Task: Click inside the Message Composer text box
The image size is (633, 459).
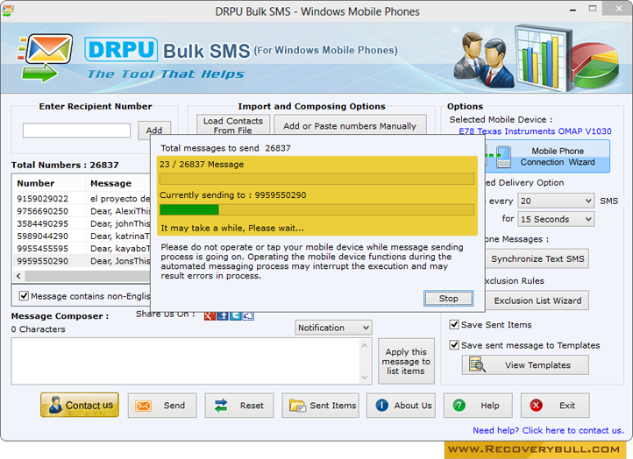Action: 186,361
